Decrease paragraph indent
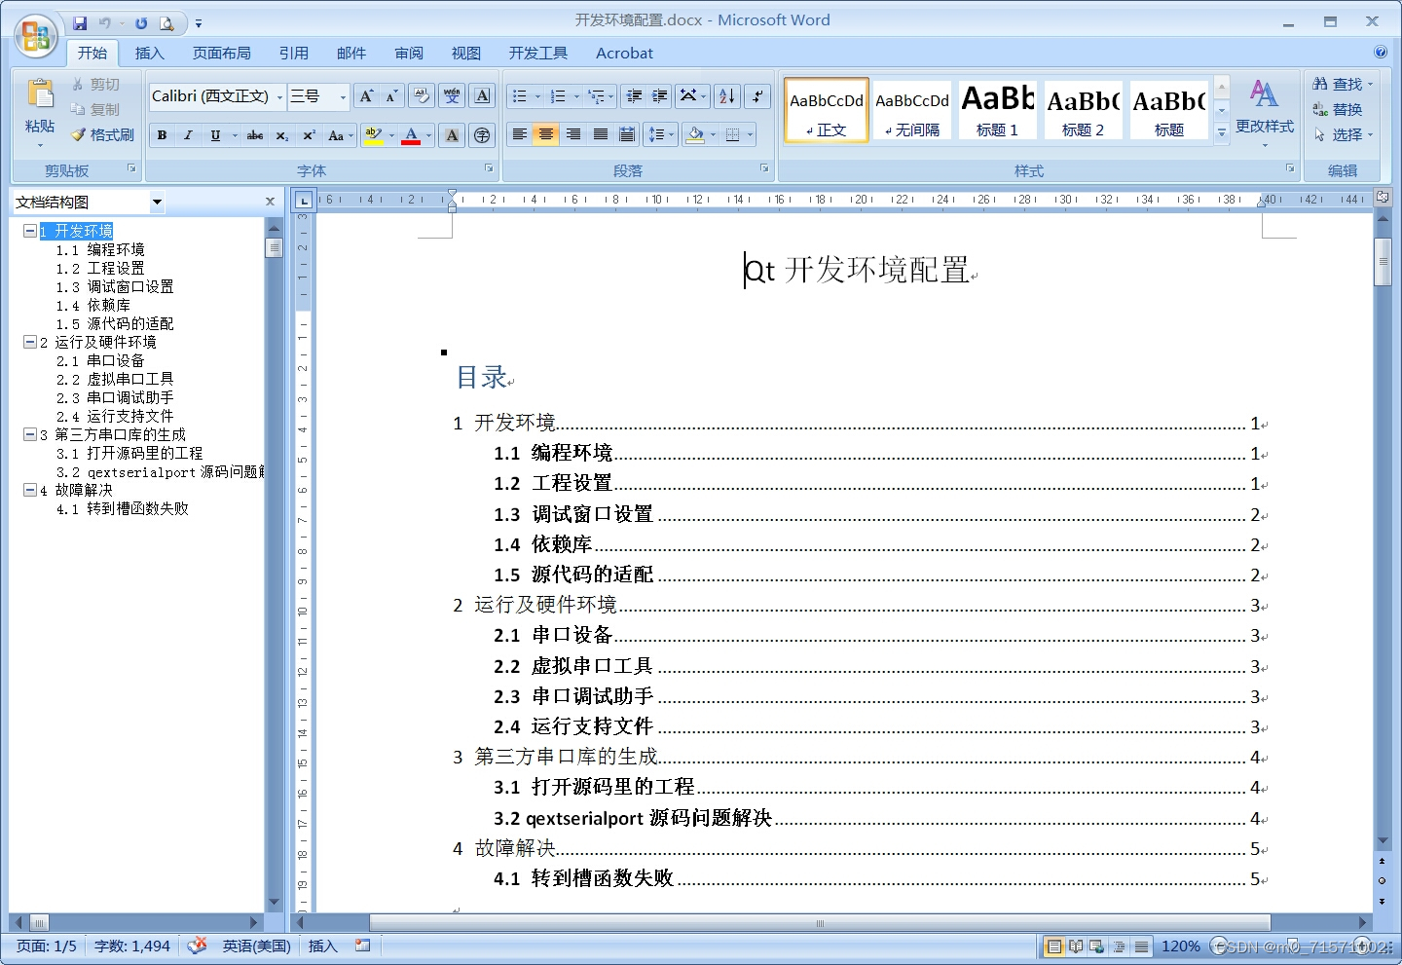Viewport: 1402px width, 965px height. (634, 95)
